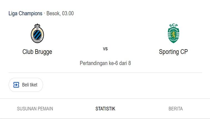
Task: Select the Club Brugge team name
Action: [x=37, y=52]
